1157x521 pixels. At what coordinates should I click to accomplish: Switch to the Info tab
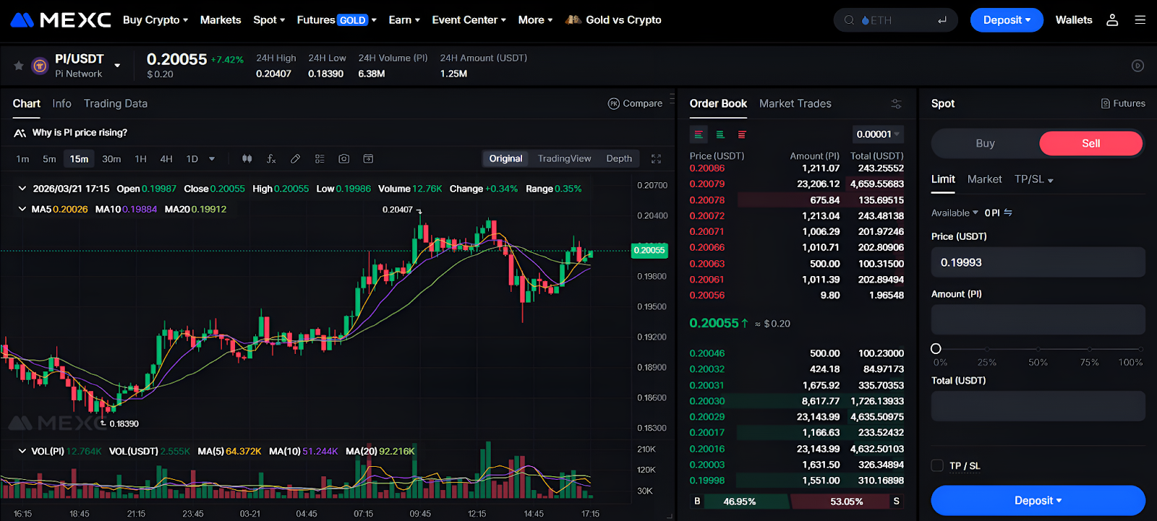point(61,103)
